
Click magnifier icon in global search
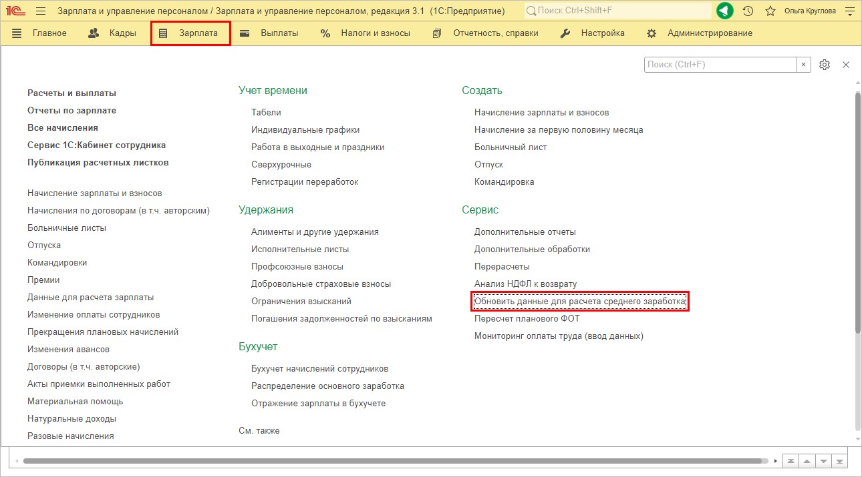point(531,11)
